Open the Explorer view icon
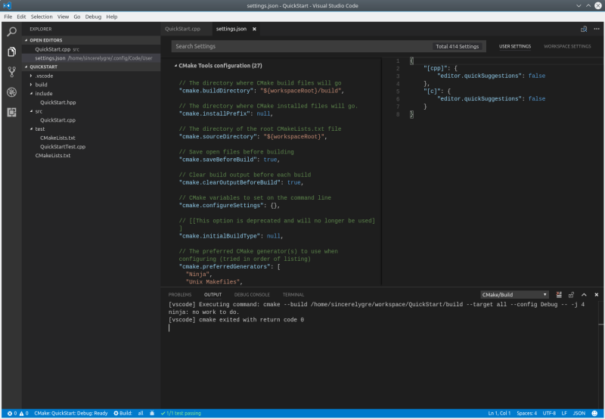Screen dimensions: 605x419 pyautogui.click(x=11, y=51)
